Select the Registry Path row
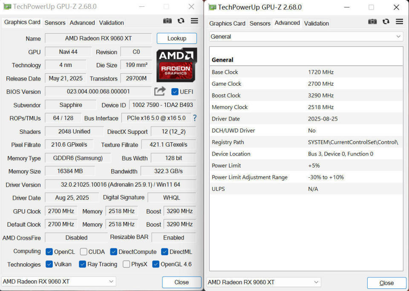409x291 pixels. click(x=306, y=142)
